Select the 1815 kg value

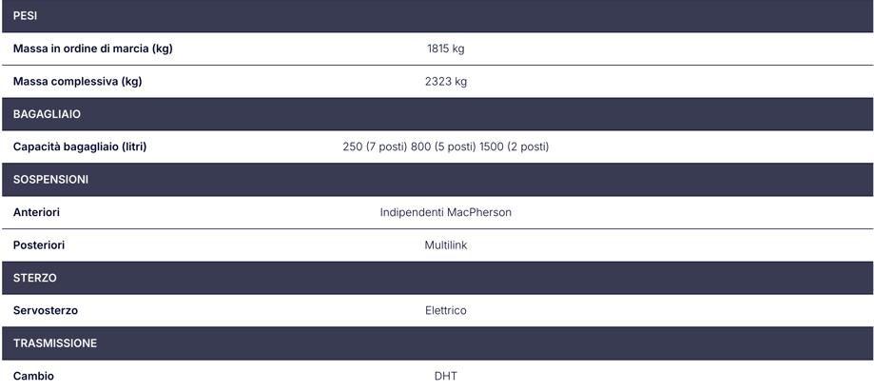pos(445,49)
